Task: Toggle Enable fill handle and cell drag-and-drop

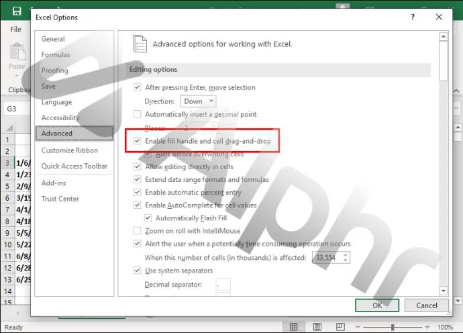Action: 137,141
